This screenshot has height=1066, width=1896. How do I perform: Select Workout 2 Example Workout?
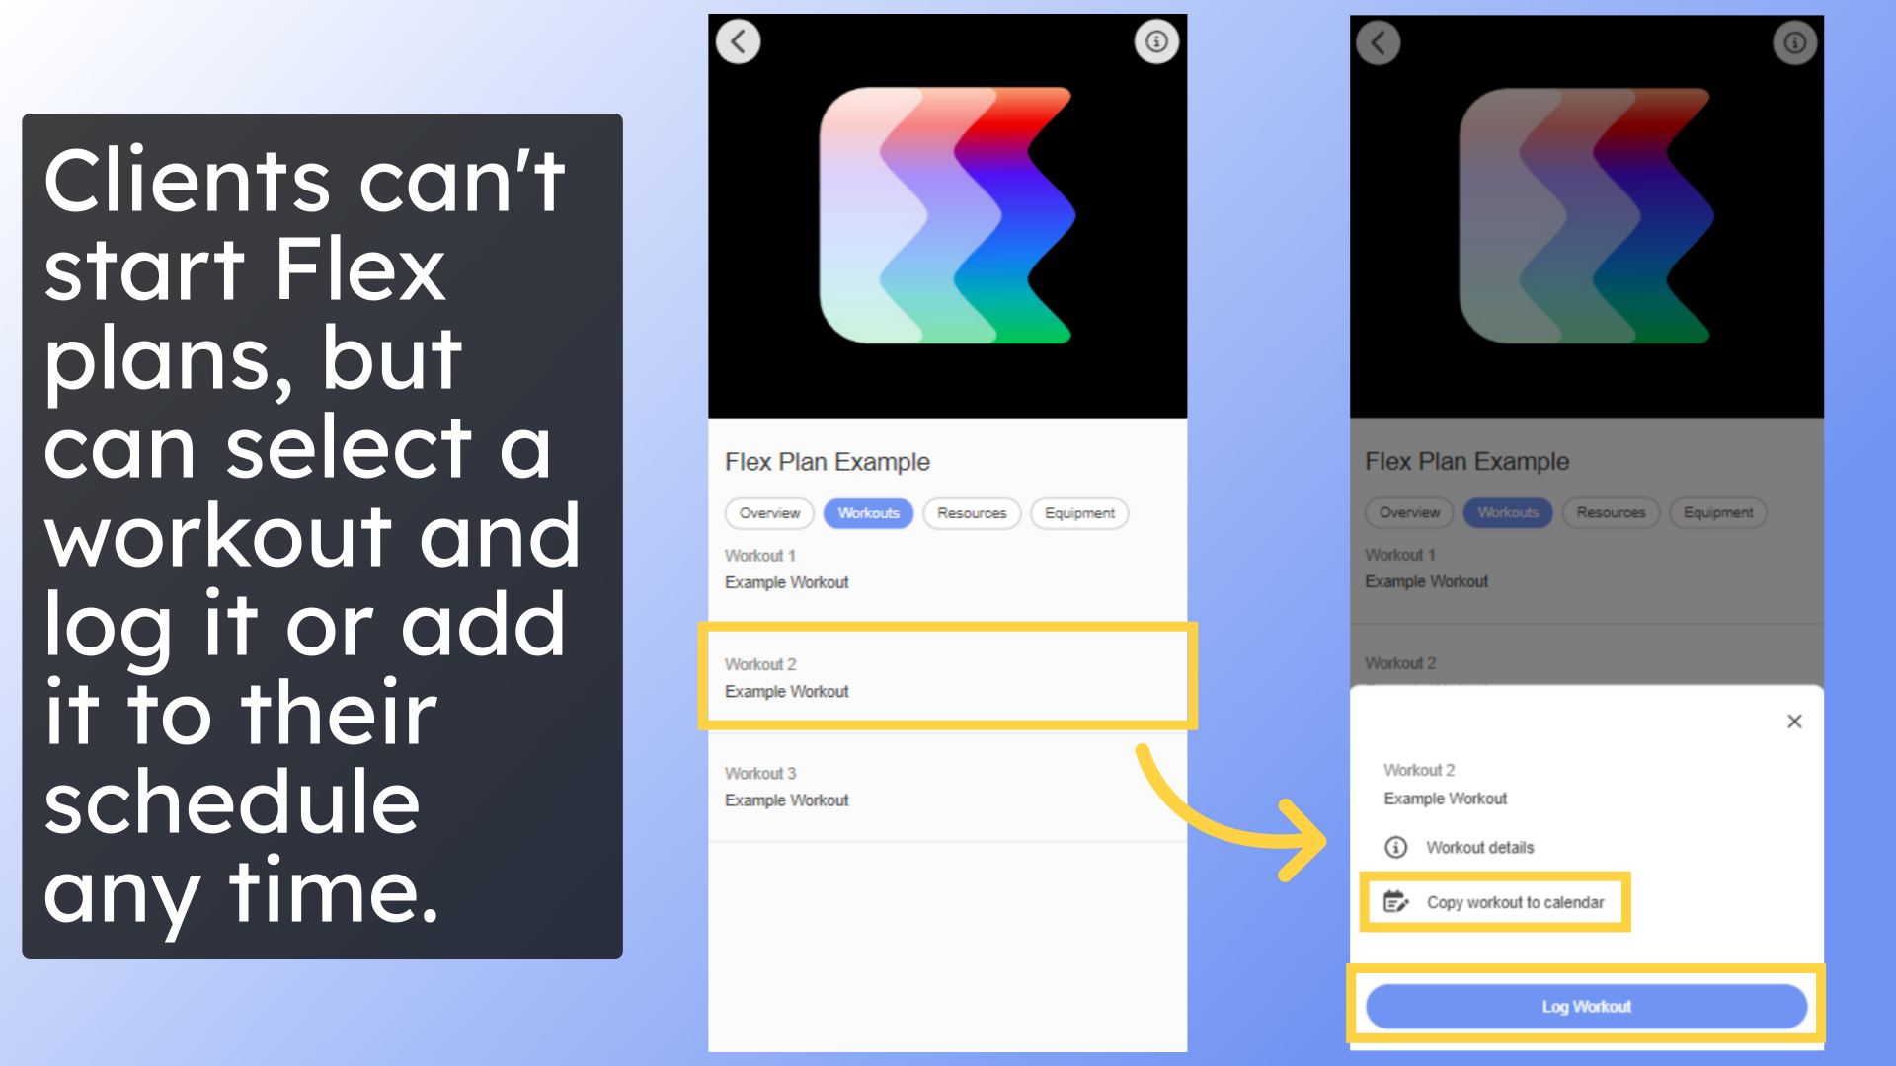tap(945, 677)
